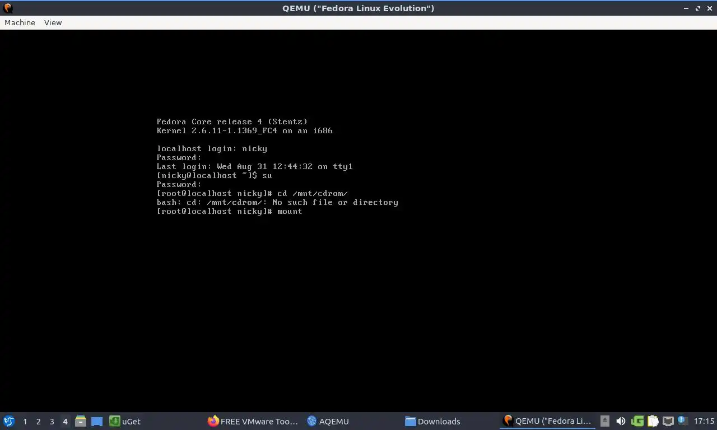This screenshot has width=717, height=430.
Task: Switch to the AQEMU taskbar window
Action: coord(328,421)
